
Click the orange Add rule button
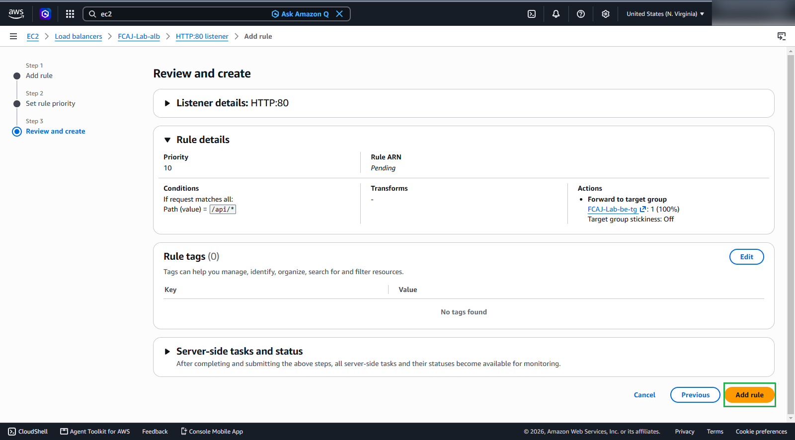(x=749, y=395)
